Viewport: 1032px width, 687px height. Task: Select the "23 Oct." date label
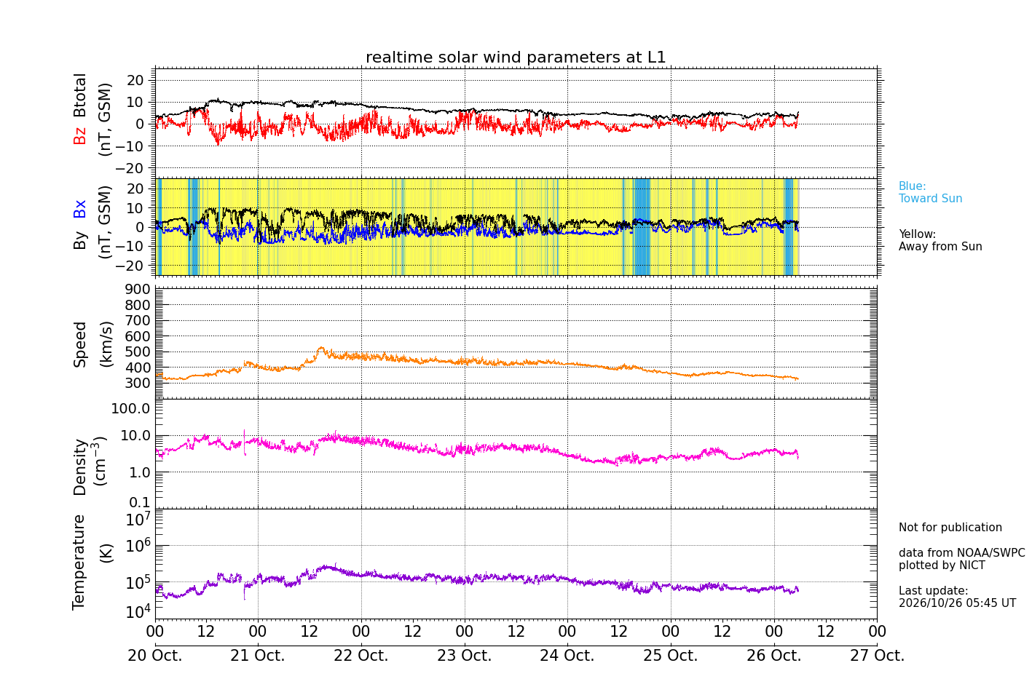coord(465,656)
